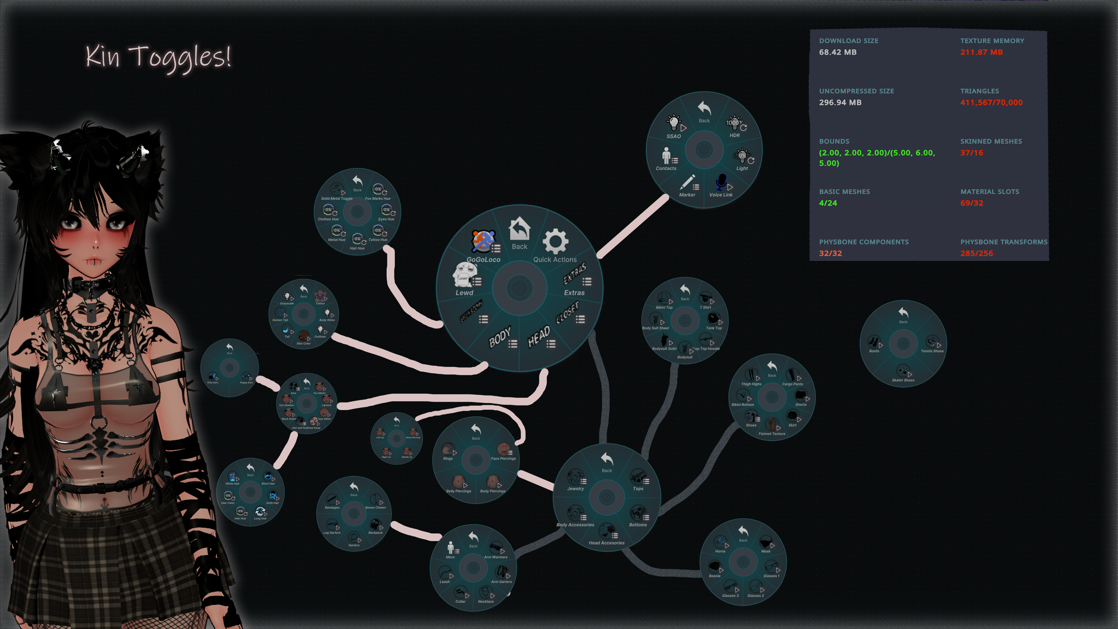Viewport: 1118px width, 629px height.
Task: Select the Leash icon
Action: point(444,573)
